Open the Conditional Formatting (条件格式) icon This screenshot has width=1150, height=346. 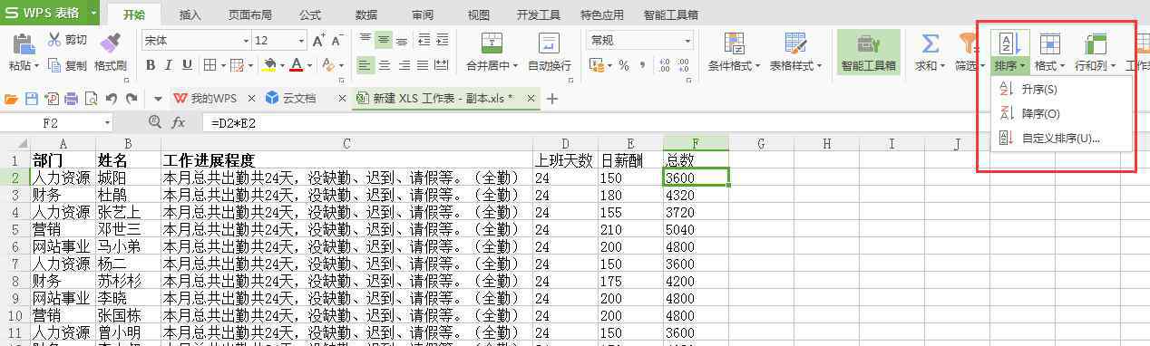pos(734,43)
